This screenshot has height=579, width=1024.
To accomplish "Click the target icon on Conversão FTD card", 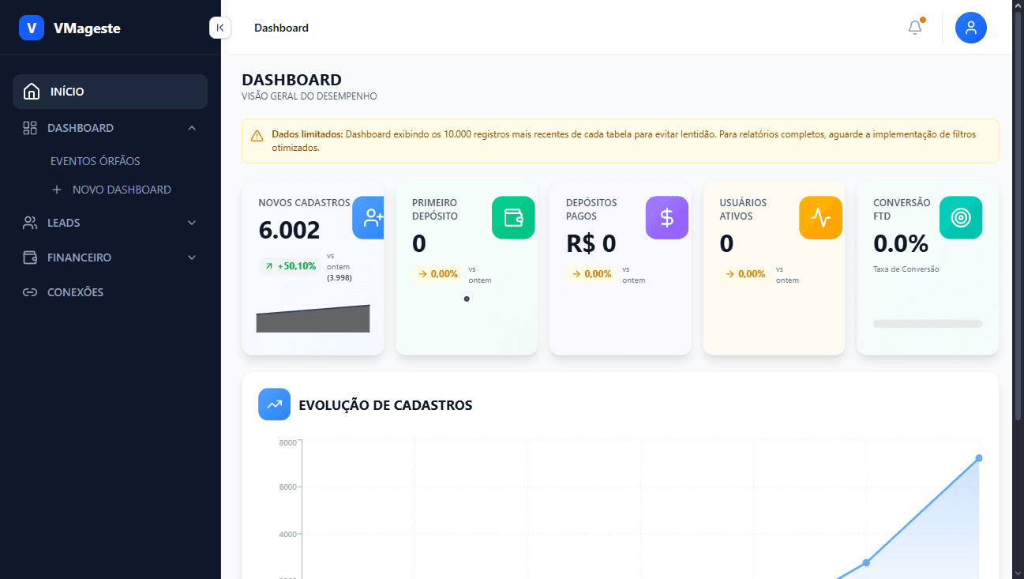I will pyautogui.click(x=960, y=217).
